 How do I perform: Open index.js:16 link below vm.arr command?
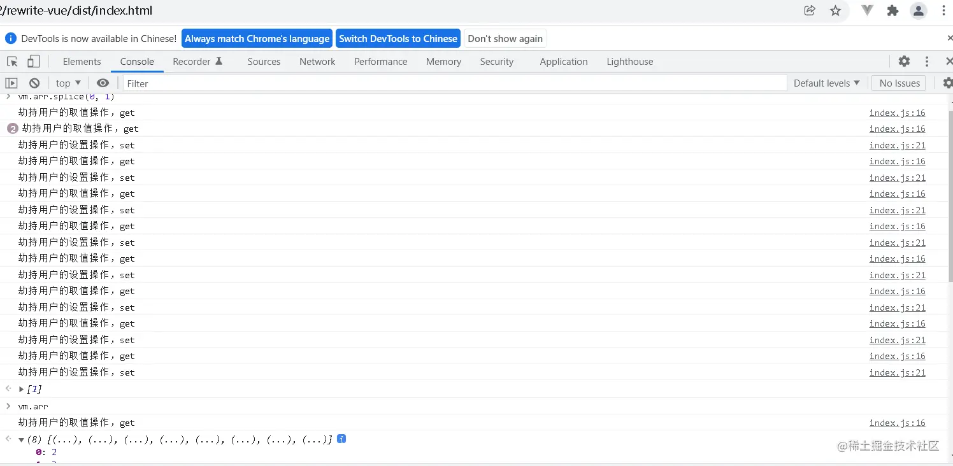click(x=897, y=423)
